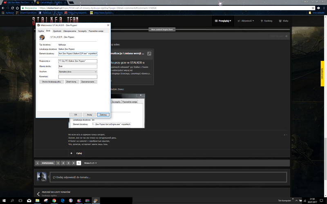Open the Windows Start menu
This screenshot has height=204, width=327.
pos(4,201)
